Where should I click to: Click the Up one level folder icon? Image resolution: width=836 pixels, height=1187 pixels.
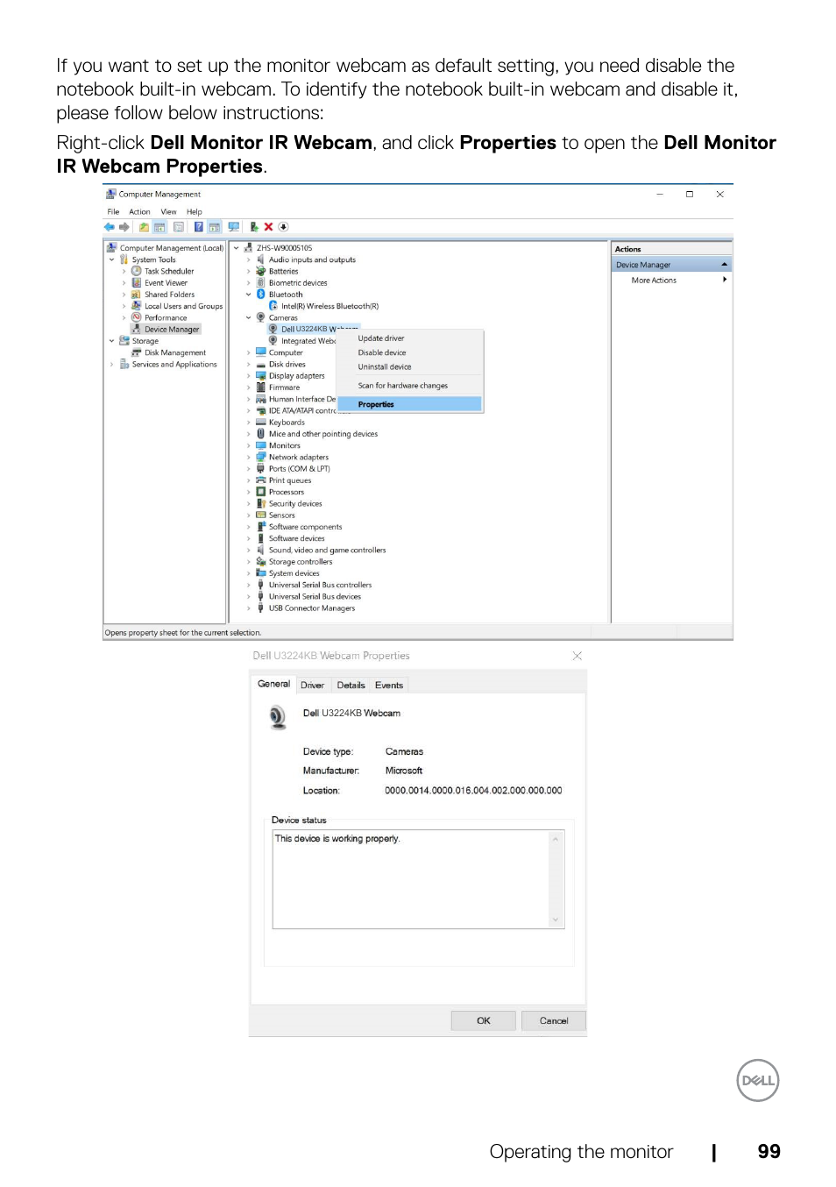pos(144,227)
